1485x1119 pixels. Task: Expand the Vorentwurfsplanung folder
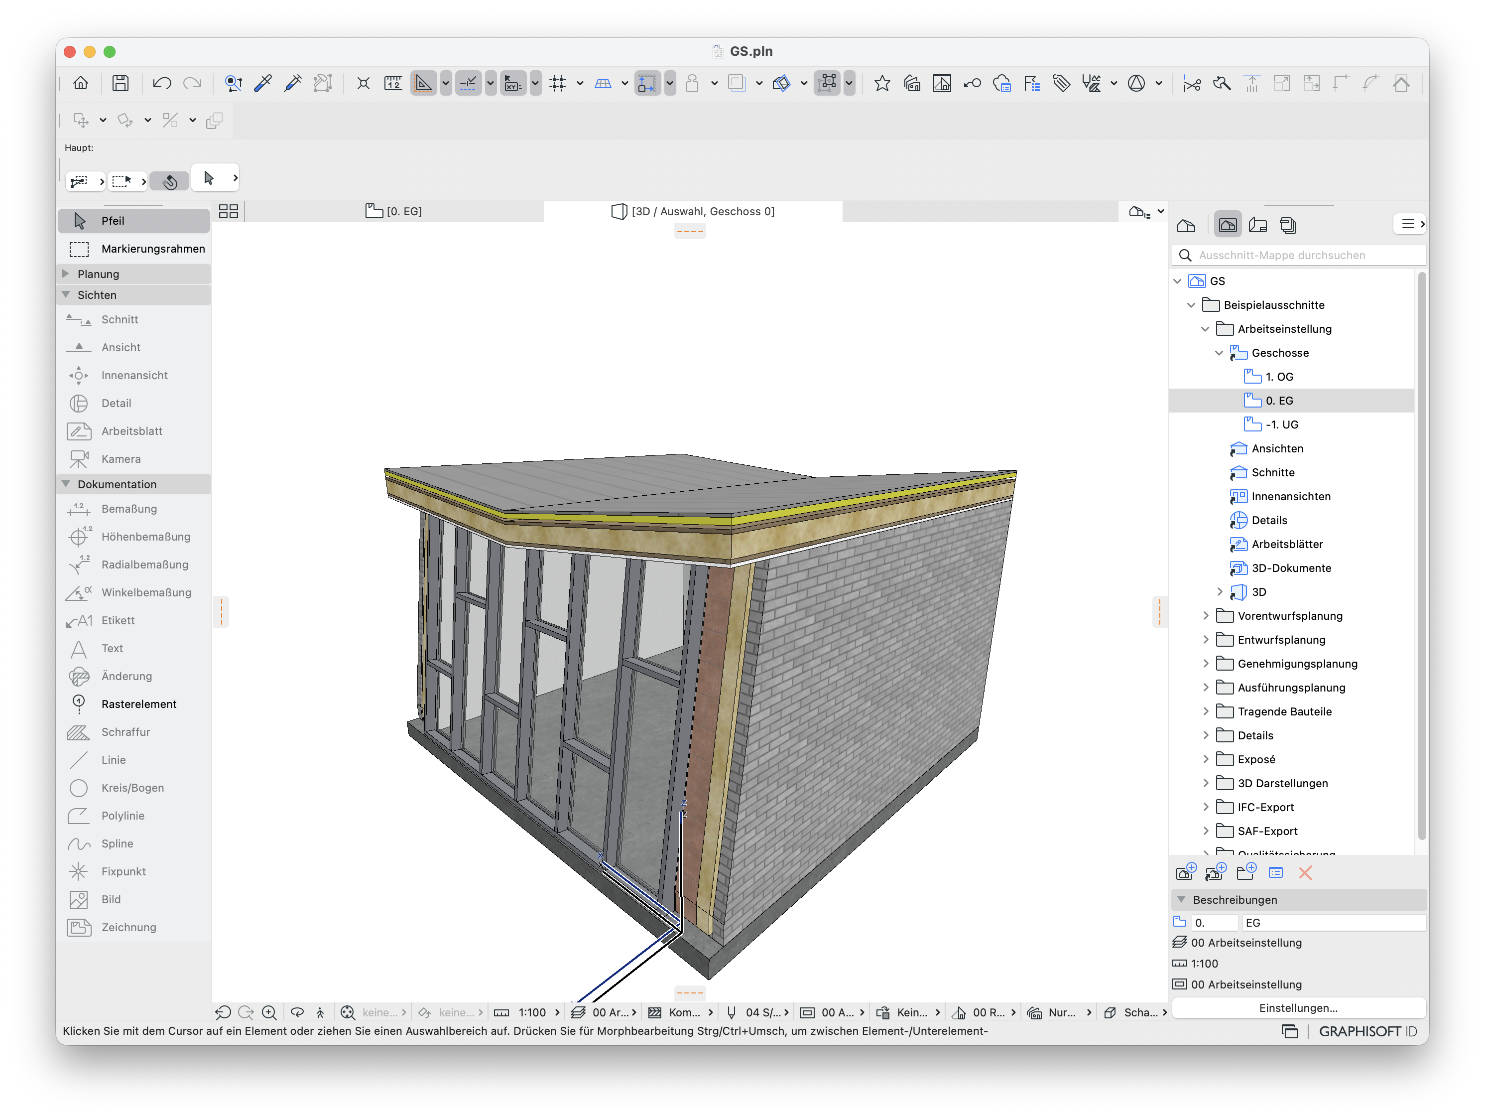pyautogui.click(x=1206, y=616)
